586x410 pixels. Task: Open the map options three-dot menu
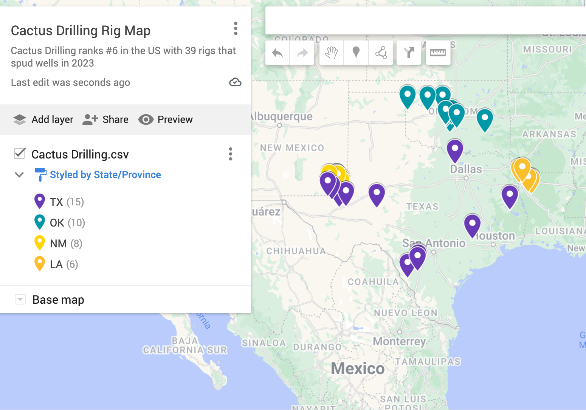click(236, 28)
